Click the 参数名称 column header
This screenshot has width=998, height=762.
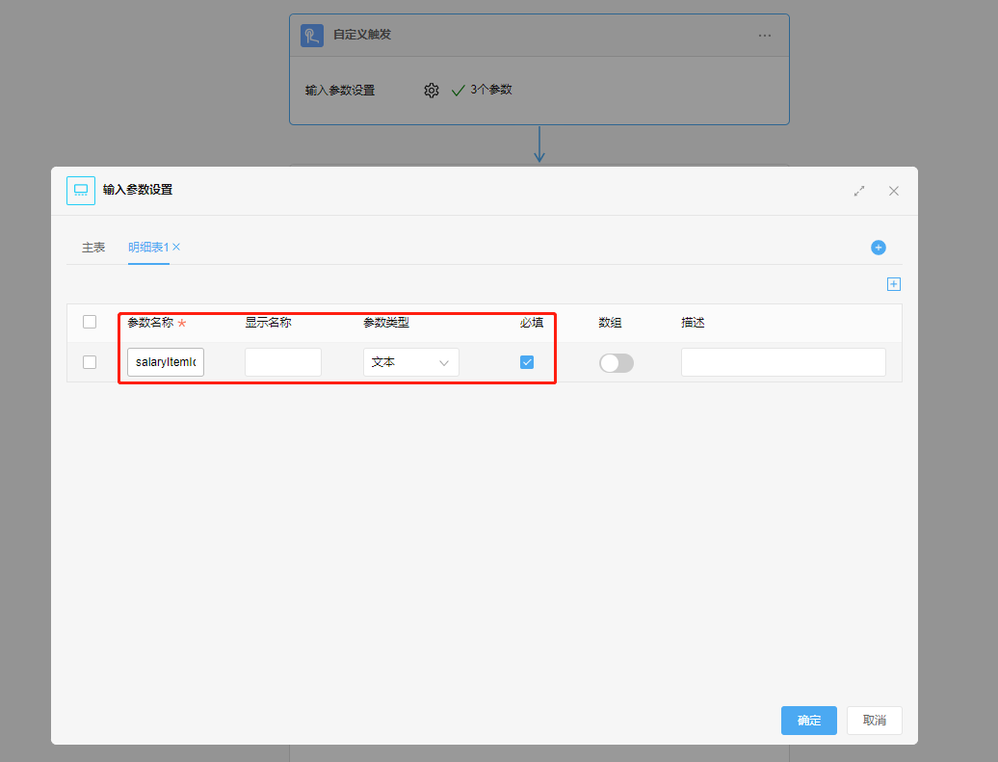(150, 323)
